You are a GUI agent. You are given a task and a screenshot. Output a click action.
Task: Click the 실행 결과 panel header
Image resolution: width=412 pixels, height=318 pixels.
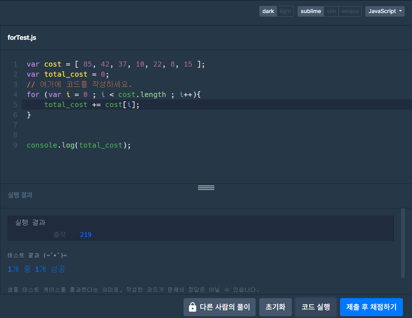[x=20, y=195]
